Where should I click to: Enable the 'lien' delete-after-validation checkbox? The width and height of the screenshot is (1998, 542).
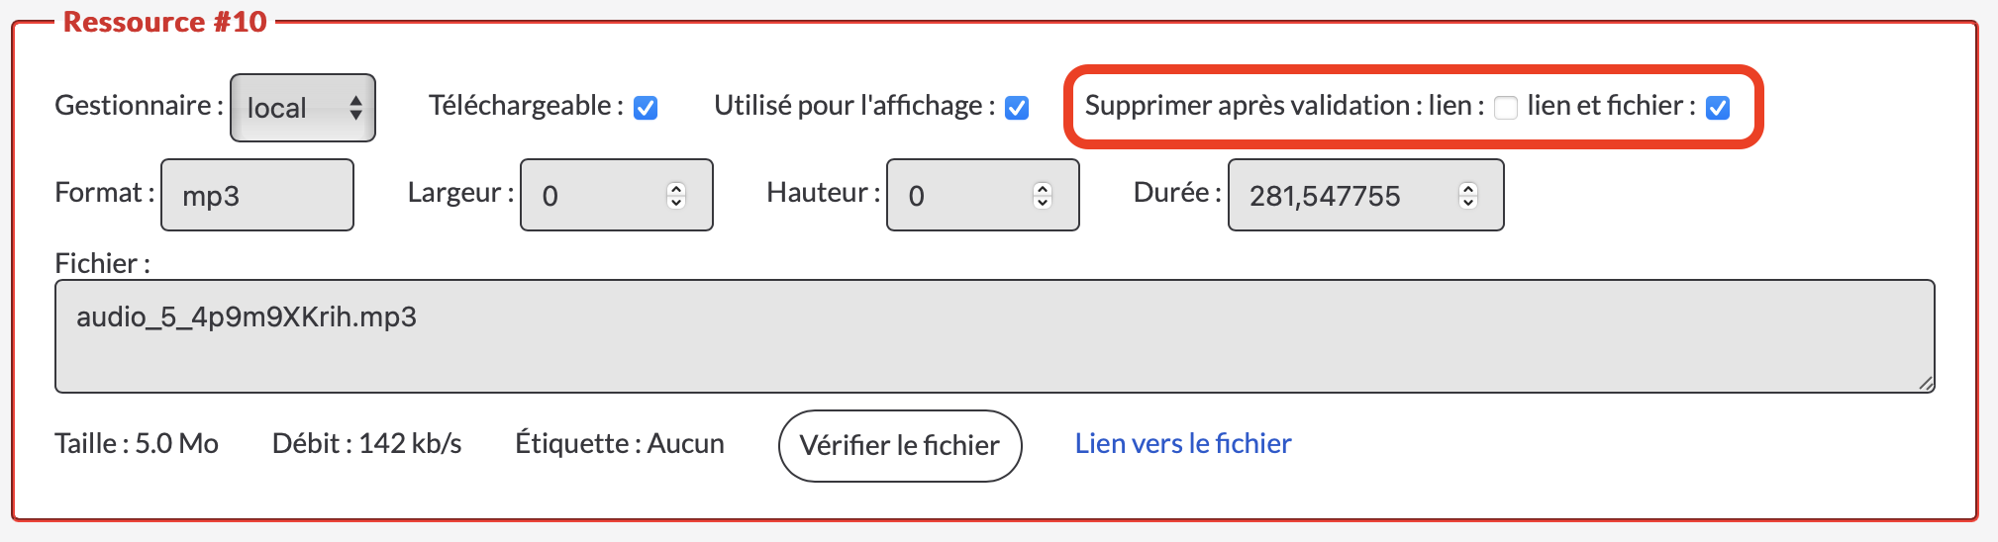click(x=1506, y=108)
